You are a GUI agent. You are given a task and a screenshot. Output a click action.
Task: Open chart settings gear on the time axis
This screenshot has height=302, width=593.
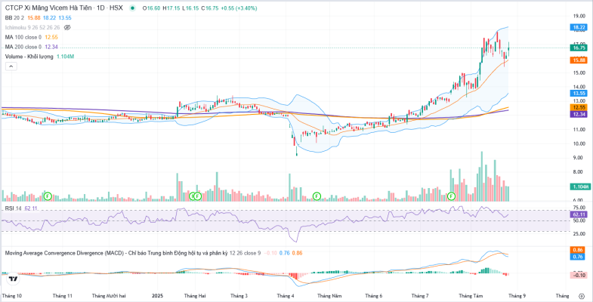tap(581, 296)
